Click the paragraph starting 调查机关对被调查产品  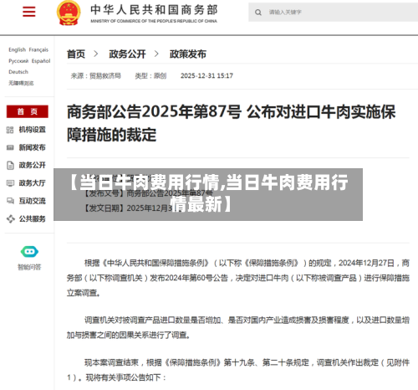[x=238, y=327]
